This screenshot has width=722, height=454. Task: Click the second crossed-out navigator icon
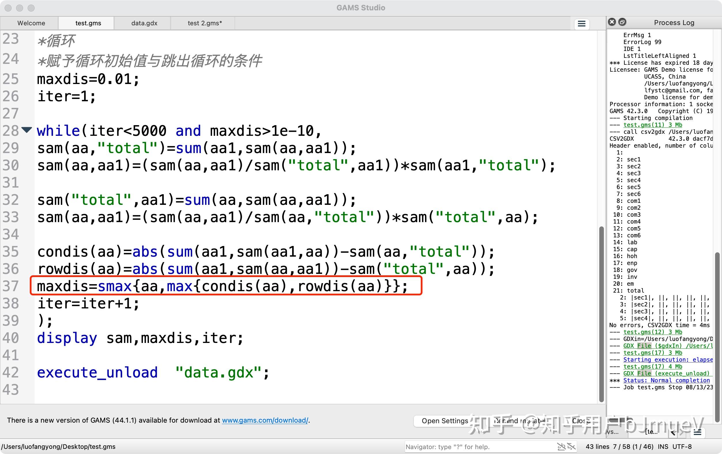tap(571, 447)
